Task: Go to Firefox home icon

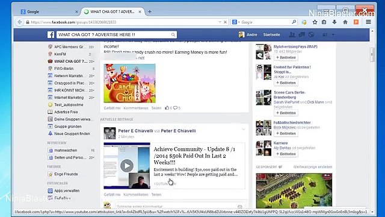Action: (345, 22)
